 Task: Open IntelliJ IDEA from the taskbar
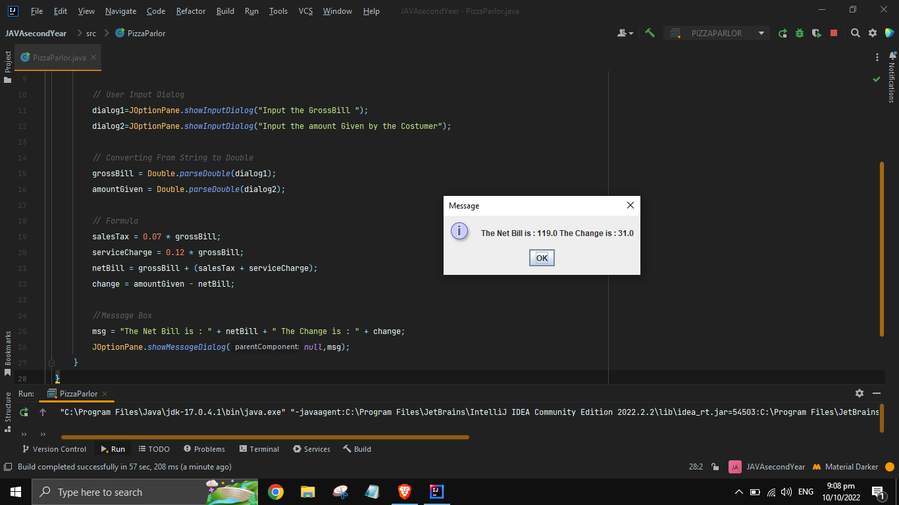pyautogui.click(x=436, y=491)
